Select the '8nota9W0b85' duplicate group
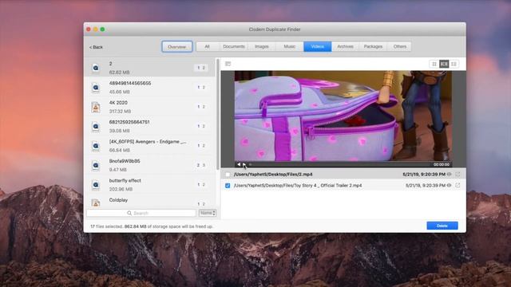 click(x=149, y=165)
